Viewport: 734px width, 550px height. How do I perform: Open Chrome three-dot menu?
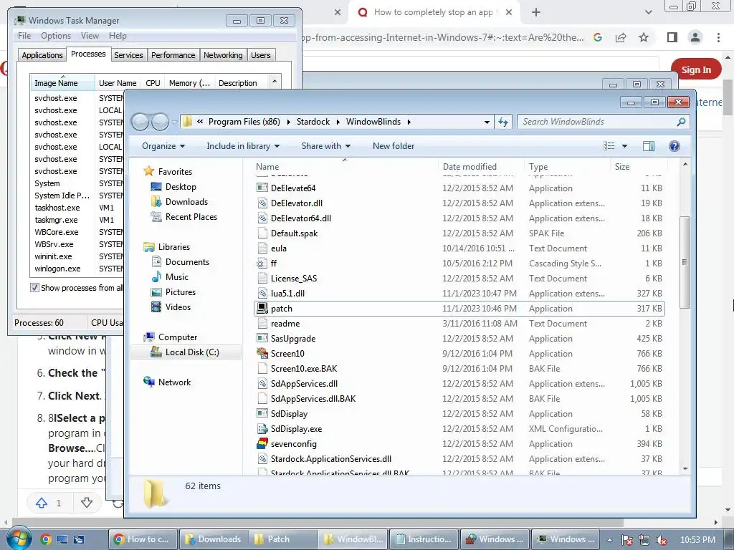(x=718, y=37)
